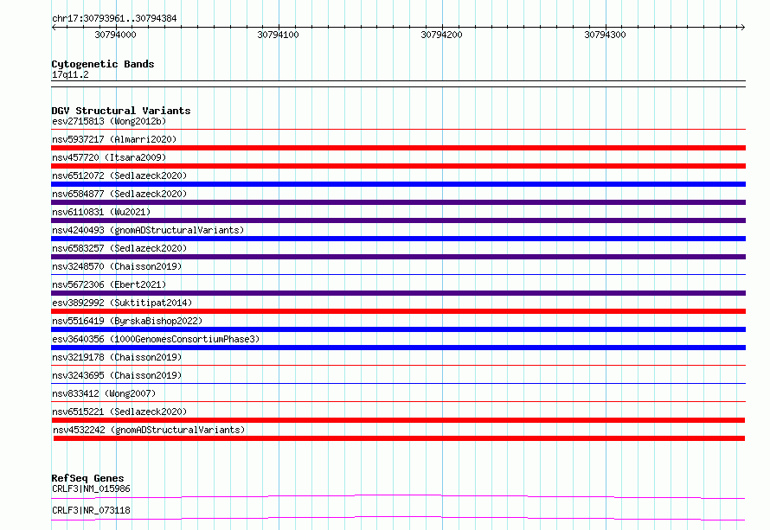Select the blue bar under nsv6512072

click(398, 184)
